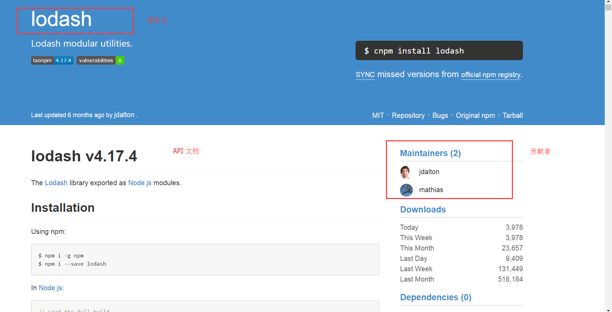Viewport: 612px width, 312px height.
Task: Open jdalton link in last updated line
Action: pos(124,115)
